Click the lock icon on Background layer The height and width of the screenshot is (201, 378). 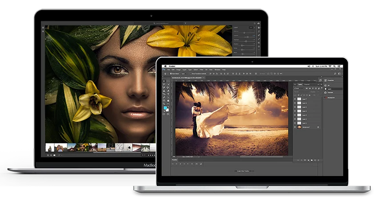[x=318, y=127]
